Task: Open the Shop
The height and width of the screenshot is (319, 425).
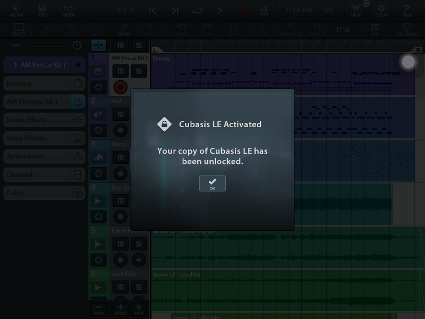Action: (355, 10)
